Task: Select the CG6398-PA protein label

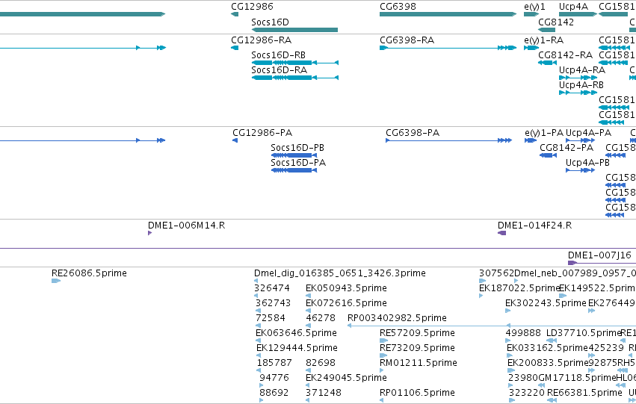Action: [412, 133]
